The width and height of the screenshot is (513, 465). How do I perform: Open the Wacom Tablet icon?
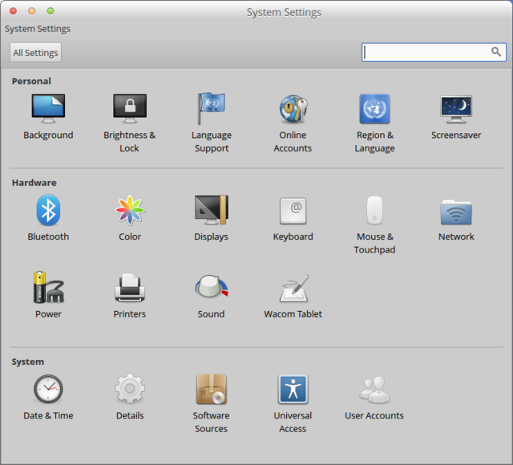pos(294,289)
